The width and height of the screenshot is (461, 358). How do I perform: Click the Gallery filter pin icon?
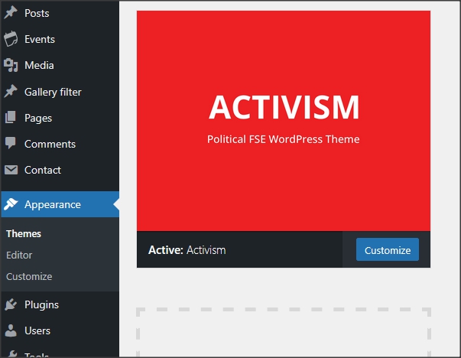click(x=11, y=92)
